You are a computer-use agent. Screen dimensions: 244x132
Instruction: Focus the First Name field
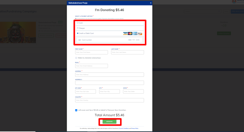91,52
